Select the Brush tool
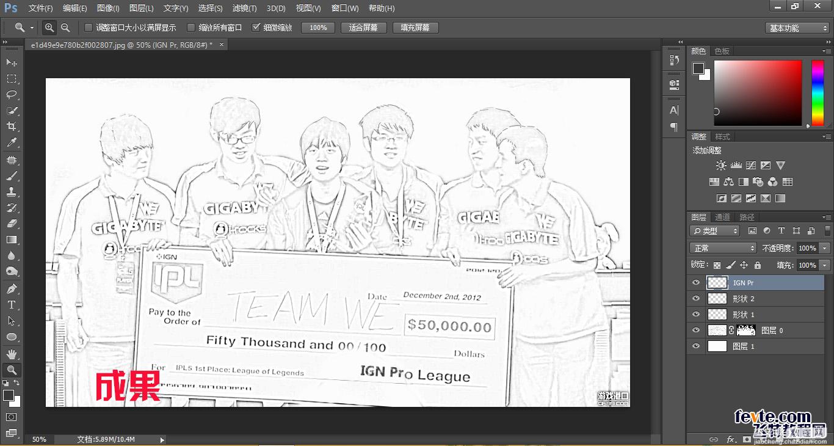Viewport: 834px width, 446px height. tap(11, 176)
